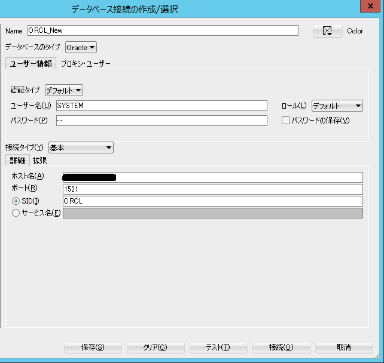Click the 保存(S) button
This screenshot has height=363, width=384.
(x=93, y=347)
